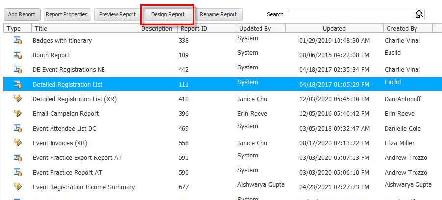The image size is (442, 200).
Task: Select the Event Registration Income Summary title
Action: coord(84,187)
